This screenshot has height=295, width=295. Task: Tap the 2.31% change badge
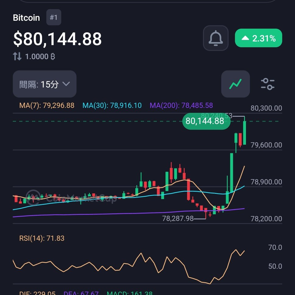click(x=258, y=38)
